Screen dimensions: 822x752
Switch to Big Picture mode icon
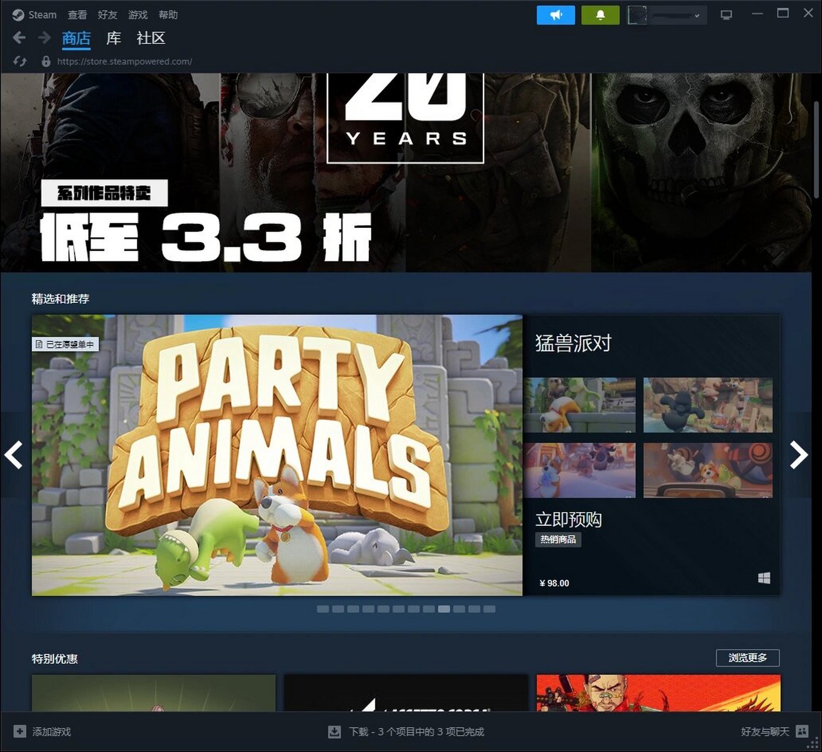point(727,15)
